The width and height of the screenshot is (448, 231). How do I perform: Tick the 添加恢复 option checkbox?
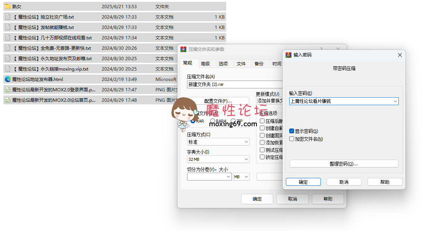coord(262,143)
